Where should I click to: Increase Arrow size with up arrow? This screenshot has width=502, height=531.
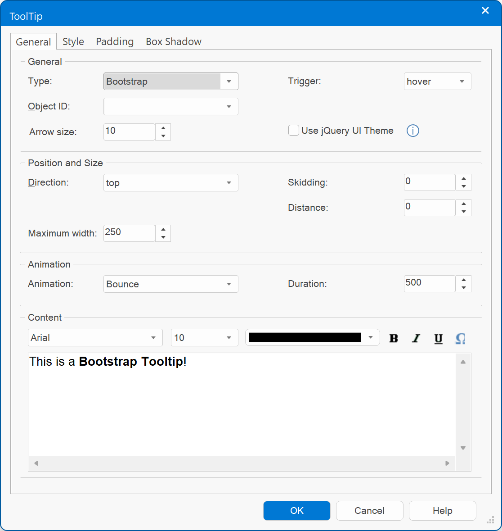(x=163, y=128)
